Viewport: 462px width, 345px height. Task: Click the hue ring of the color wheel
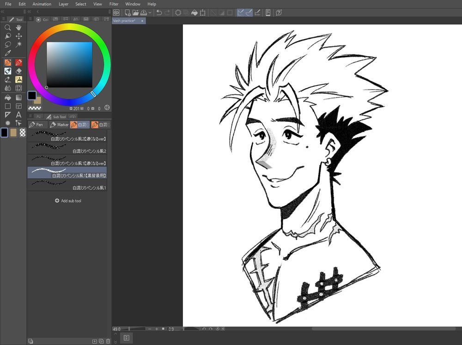70,27
